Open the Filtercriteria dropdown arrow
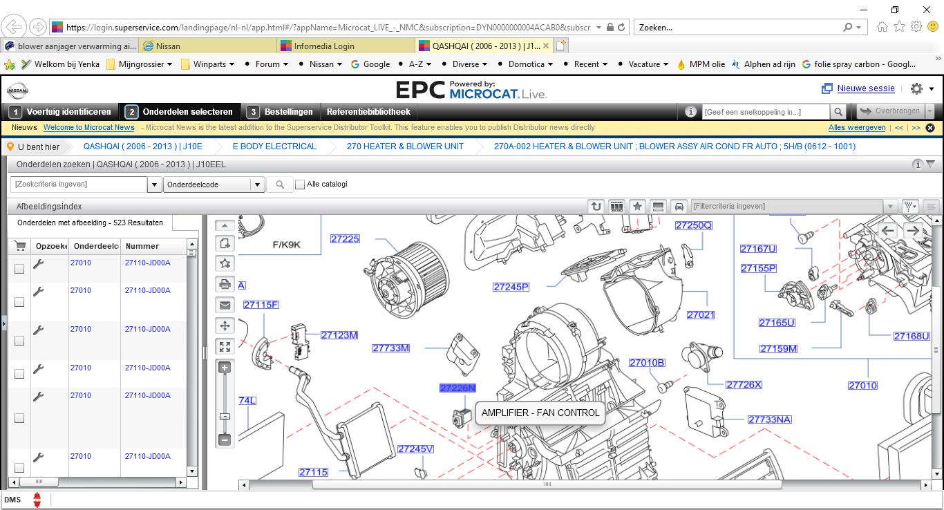This screenshot has width=944, height=510. tap(891, 206)
